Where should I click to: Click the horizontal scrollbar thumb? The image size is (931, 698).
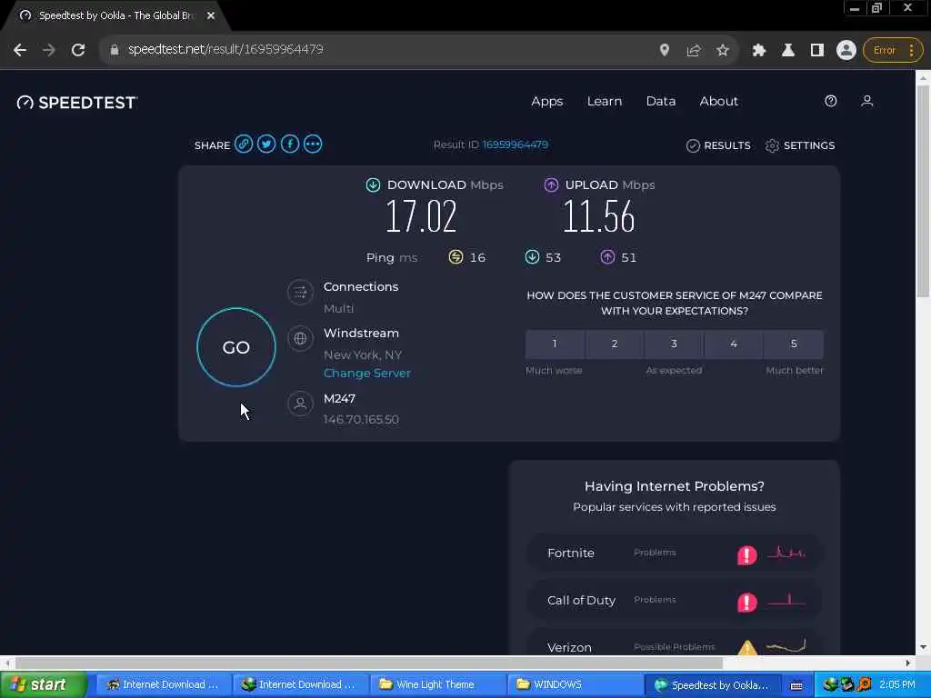[369, 663]
